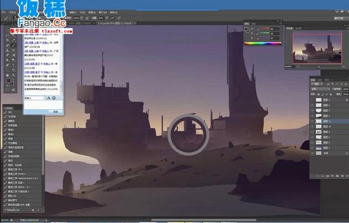Open the 视图 (View) menu
Screen dimensions: 349x223
point(92,13)
